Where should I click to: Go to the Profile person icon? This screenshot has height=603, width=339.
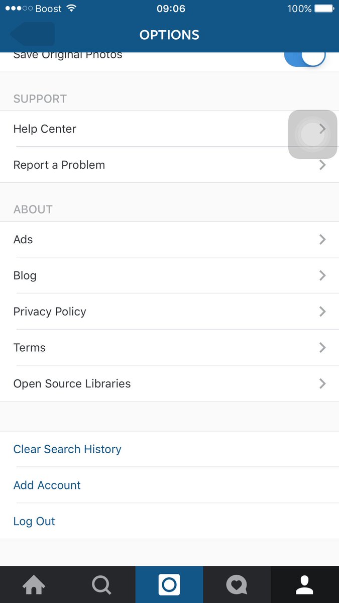point(304,585)
